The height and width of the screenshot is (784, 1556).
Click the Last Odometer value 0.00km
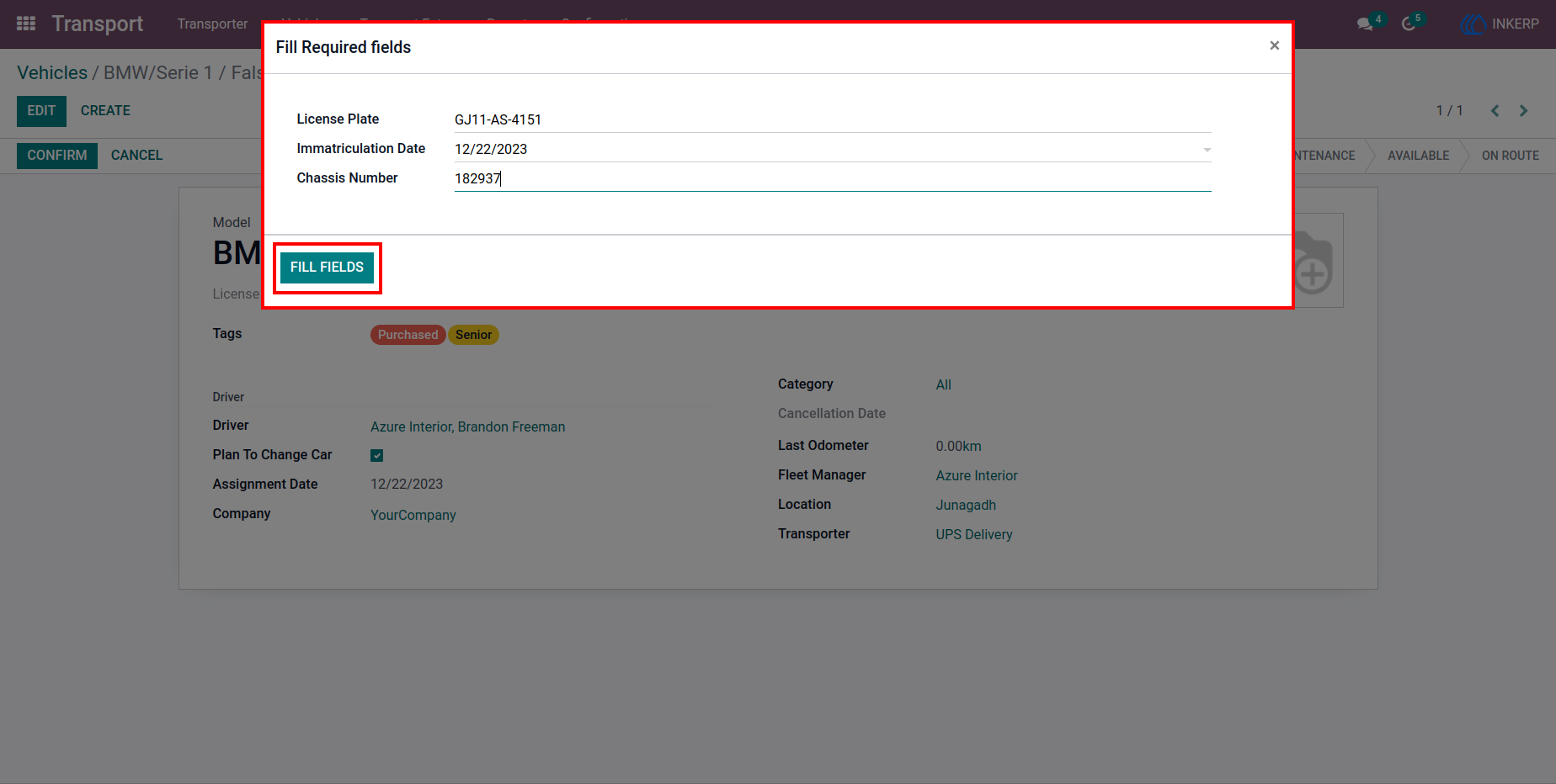pos(959,447)
